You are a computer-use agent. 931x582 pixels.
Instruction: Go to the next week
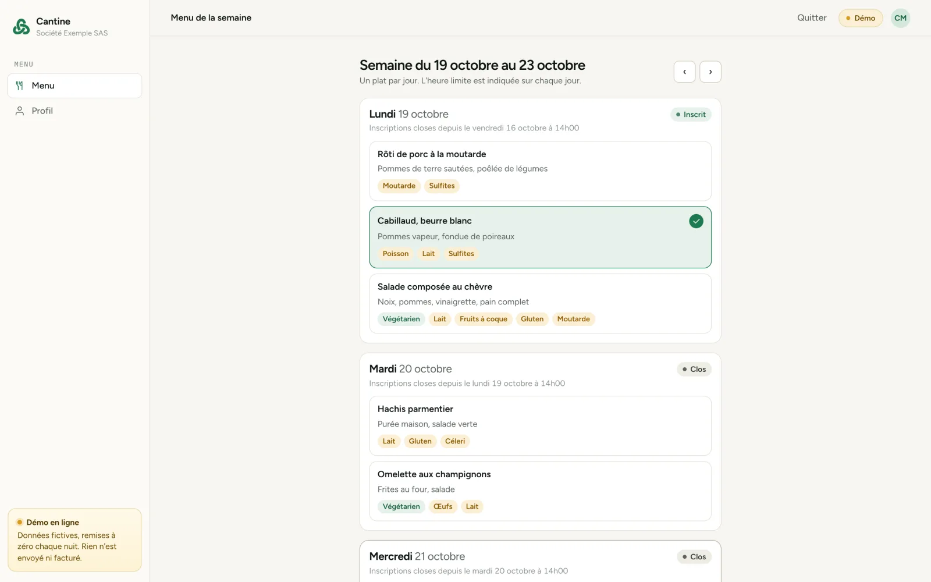710,72
